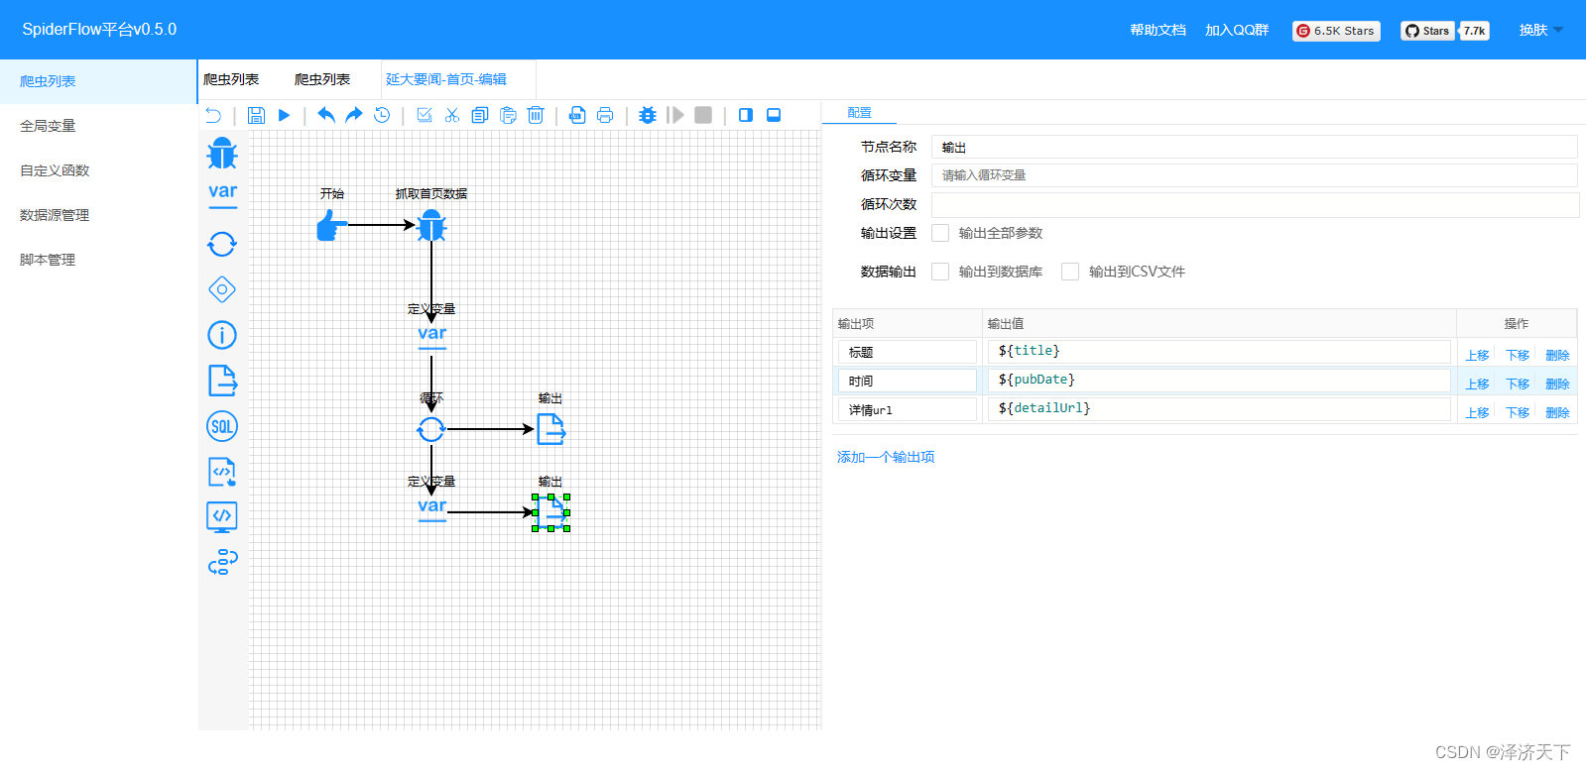
Task: Click the 开始 start hand node on canvas
Action: 331,227
